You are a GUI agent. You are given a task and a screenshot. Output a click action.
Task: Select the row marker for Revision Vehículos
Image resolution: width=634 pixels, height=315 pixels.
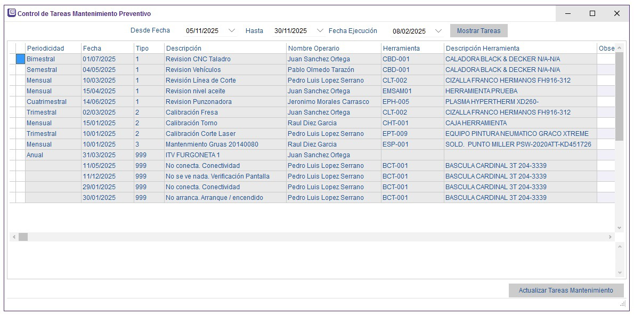(20, 70)
